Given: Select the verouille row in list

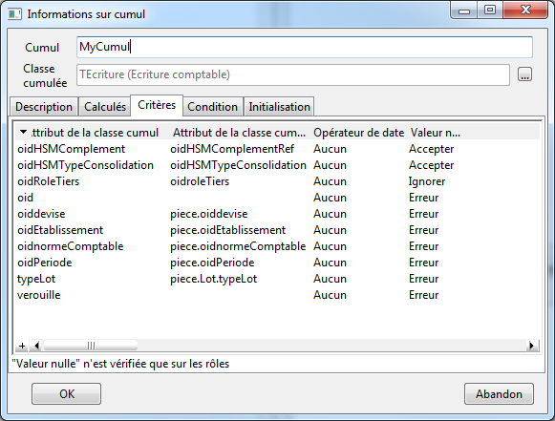Looking at the screenshot, I should 278,295.
